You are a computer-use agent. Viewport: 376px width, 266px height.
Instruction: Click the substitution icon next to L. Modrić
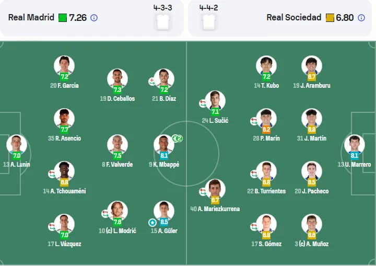[x=105, y=213]
